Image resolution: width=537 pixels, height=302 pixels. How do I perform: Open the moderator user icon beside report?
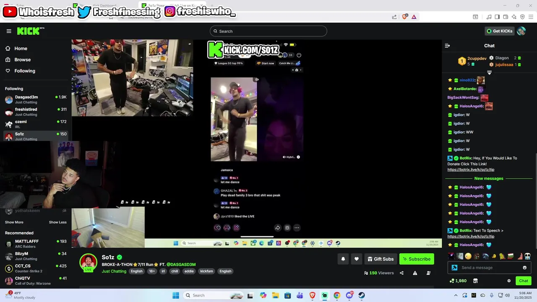point(428,273)
